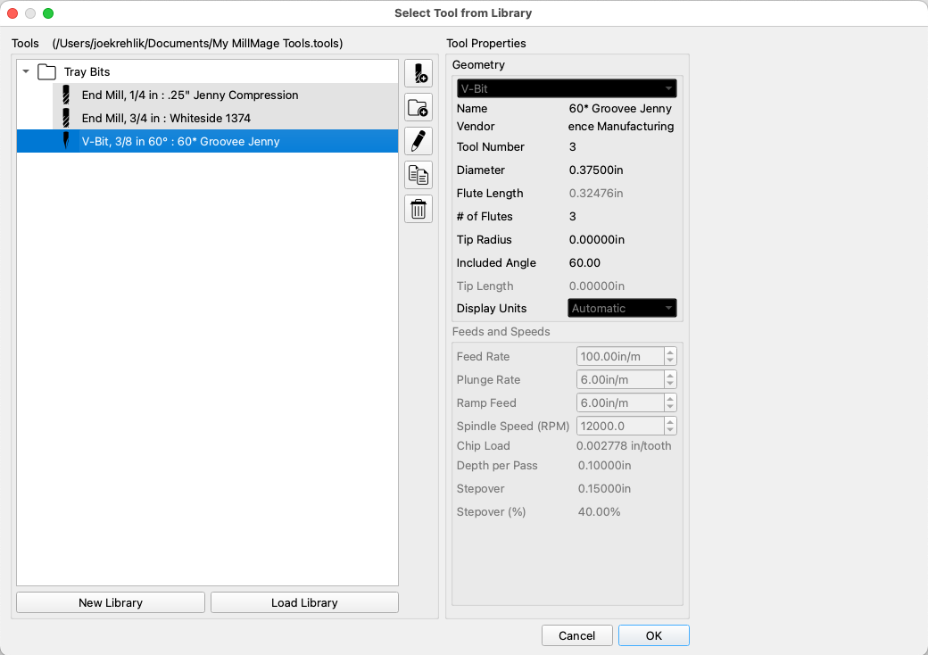The height and width of the screenshot is (655, 928).
Task: Click the Ramp Feed stepper arrows
Action: point(670,402)
